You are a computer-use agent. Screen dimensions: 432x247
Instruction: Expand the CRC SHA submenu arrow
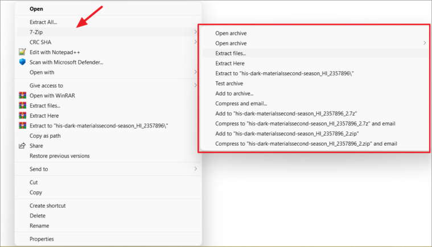click(195, 42)
